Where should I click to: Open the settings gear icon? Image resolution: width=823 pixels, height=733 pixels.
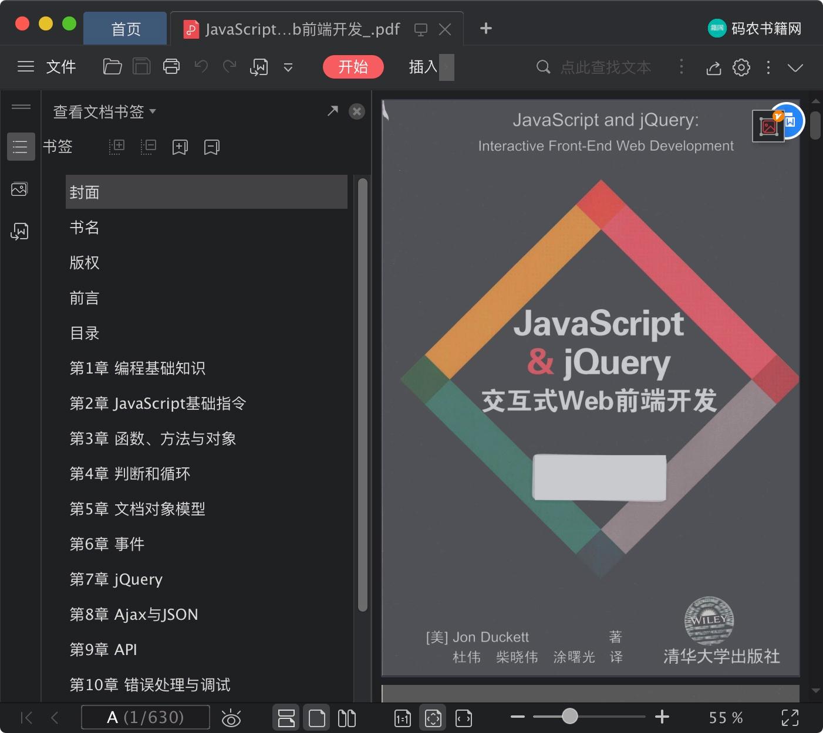pos(741,67)
